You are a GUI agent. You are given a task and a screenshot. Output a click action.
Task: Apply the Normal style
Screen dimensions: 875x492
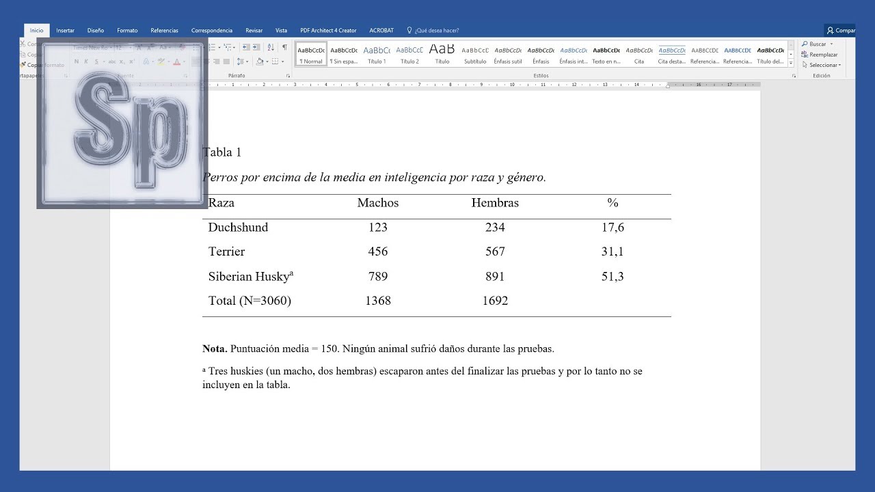click(311, 54)
